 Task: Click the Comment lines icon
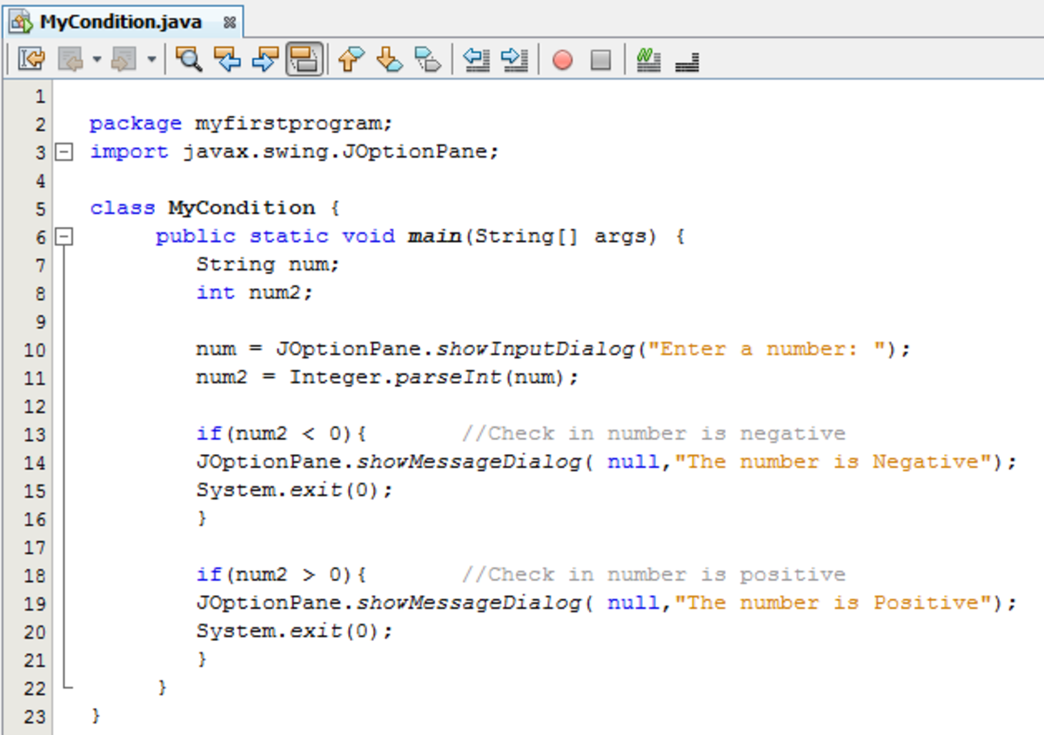click(647, 59)
